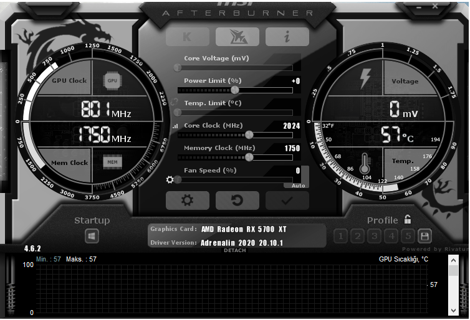Screen dimensions: 470x320
Task: Click the Fan Speed slider handle
Action: [178, 179]
